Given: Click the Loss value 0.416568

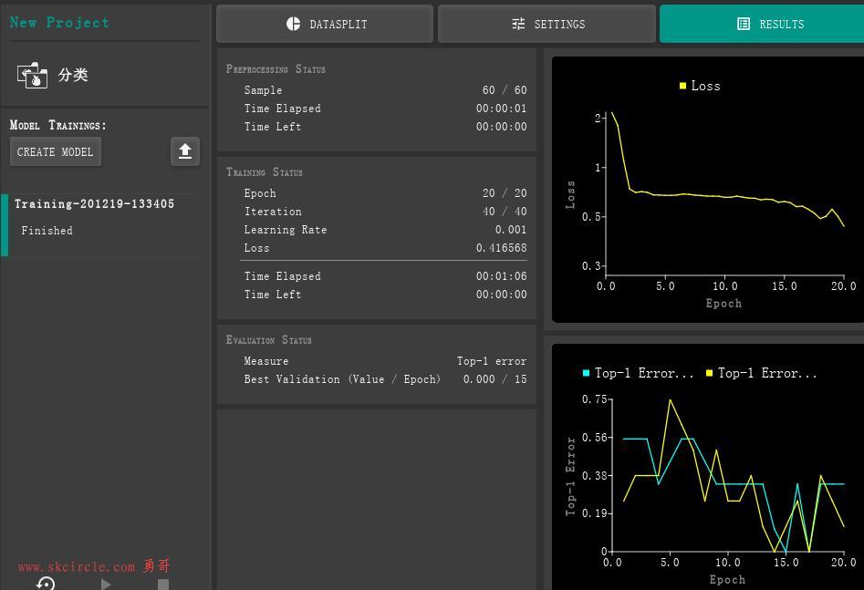Looking at the screenshot, I should coord(502,248).
